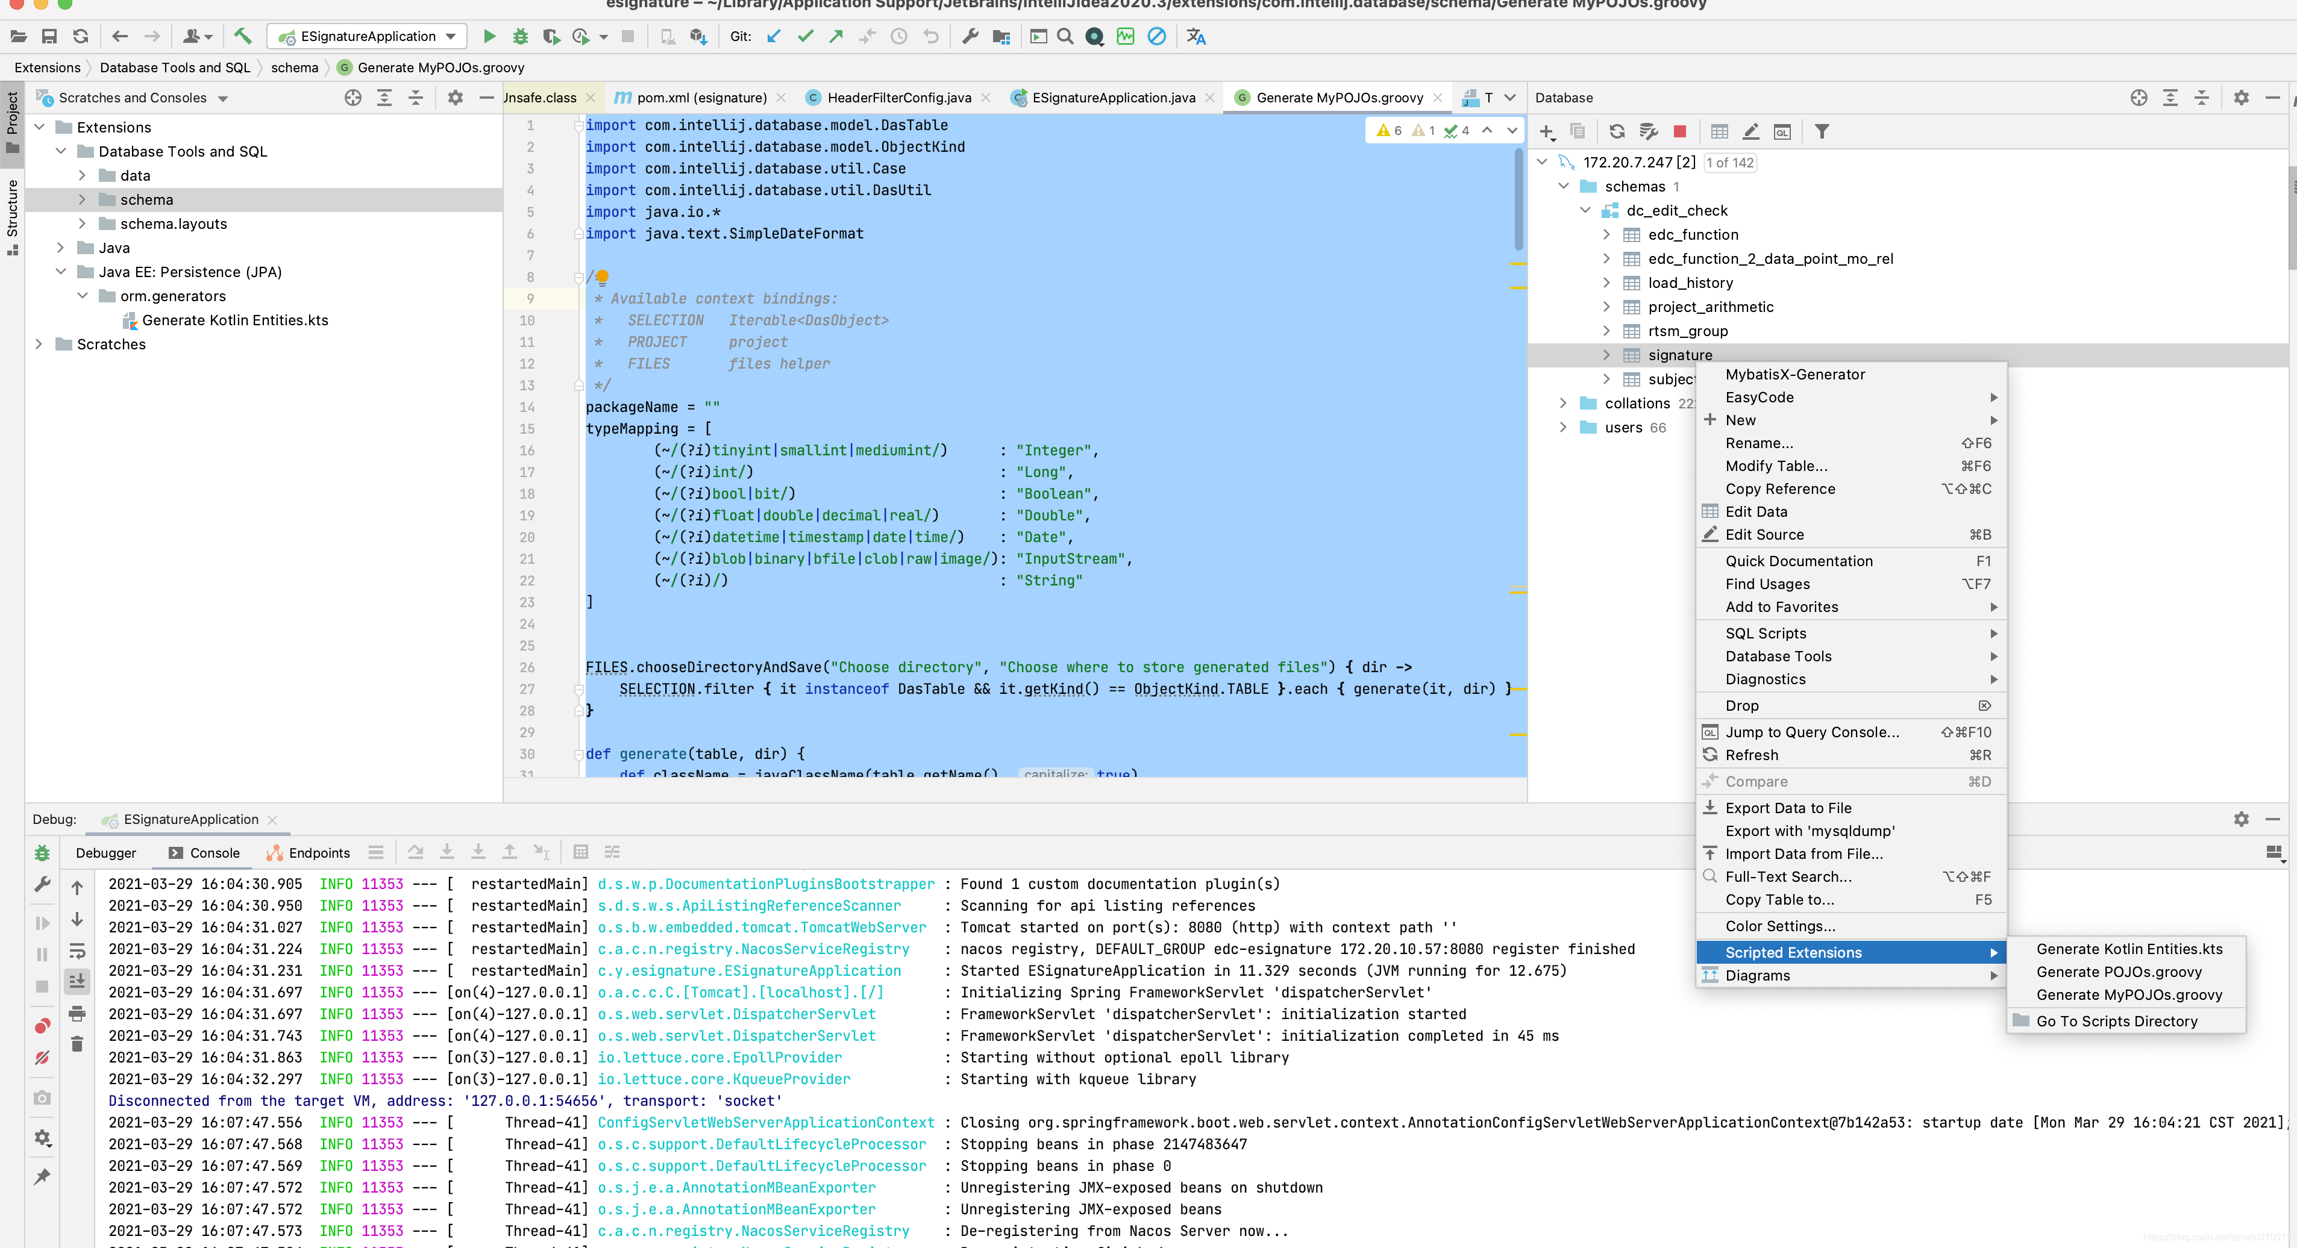Viewport: 2297px width, 1248px height.
Task: Open ESignatureApplication run configuration dropdown
Action: pos(366,37)
